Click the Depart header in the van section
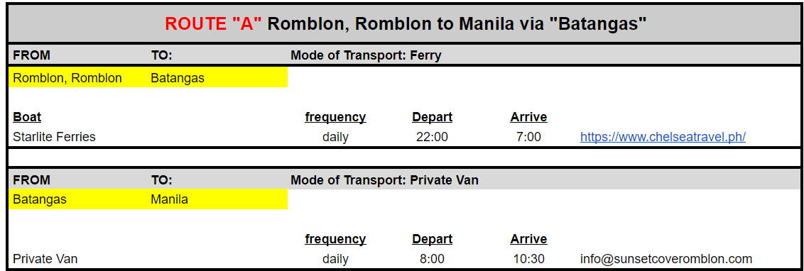Image resolution: width=804 pixels, height=271 pixels. 432,239
